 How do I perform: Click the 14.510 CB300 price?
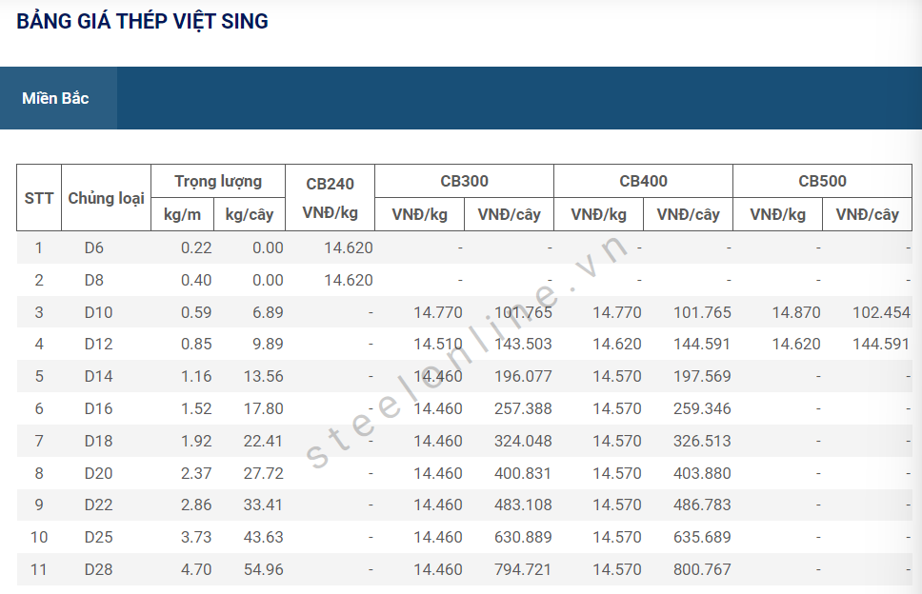(437, 345)
